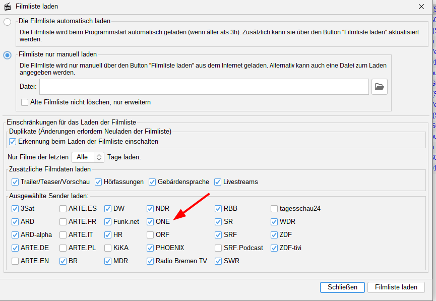The width and height of the screenshot is (436, 301).
Task: Enable 'Alte Filmliste nicht löschen, nur erweitern'
Action: (x=25, y=102)
